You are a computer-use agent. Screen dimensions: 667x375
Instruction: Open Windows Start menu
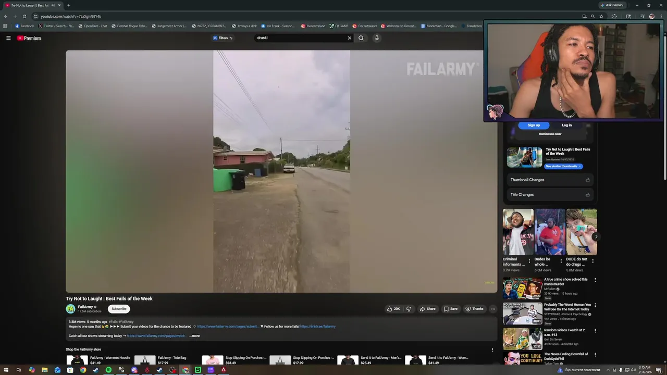tap(5, 370)
